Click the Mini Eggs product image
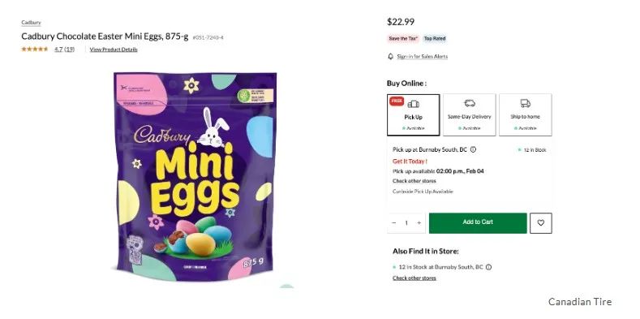Screen dimensions: 640x319 point(195,175)
